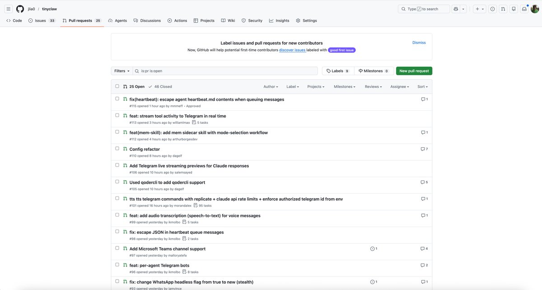Tick the select-all pull requests checkbox

[x=117, y=86]
